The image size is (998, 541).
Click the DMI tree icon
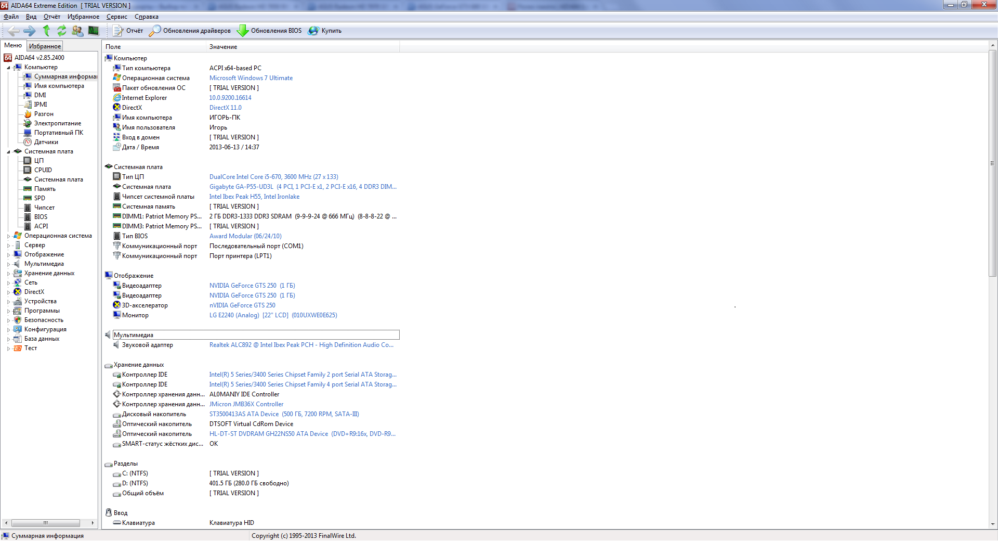28,95
